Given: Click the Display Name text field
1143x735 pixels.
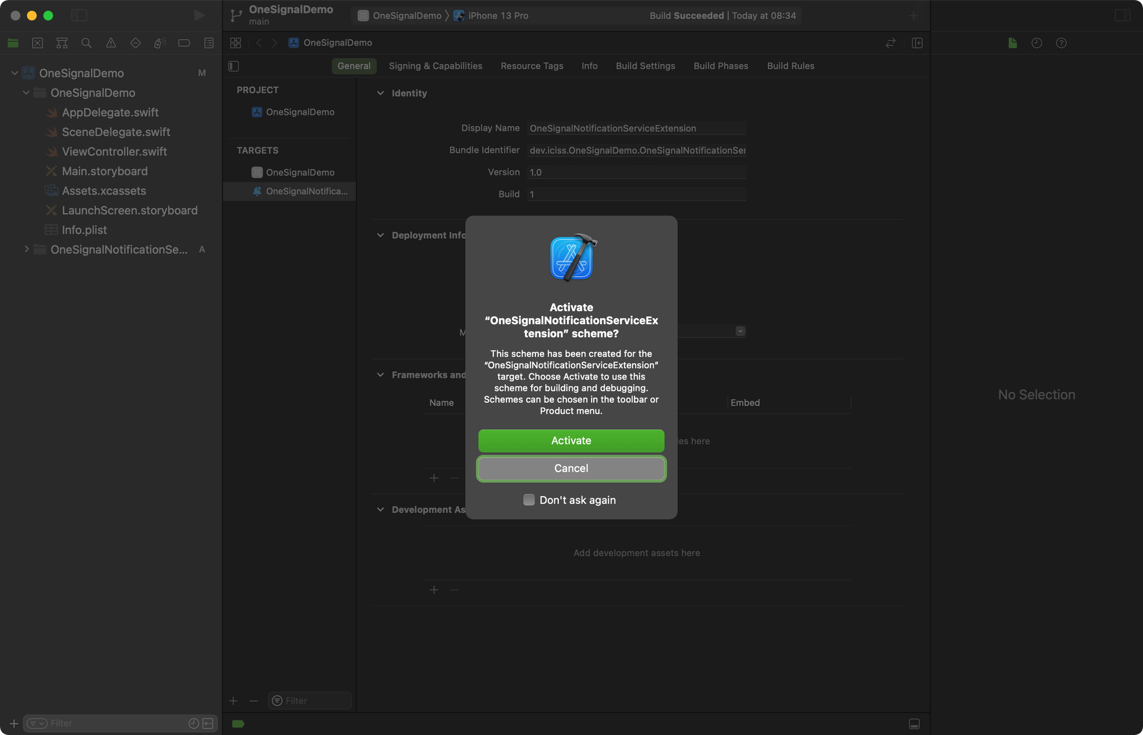Looking at the screenshot, I should (636, 128).
